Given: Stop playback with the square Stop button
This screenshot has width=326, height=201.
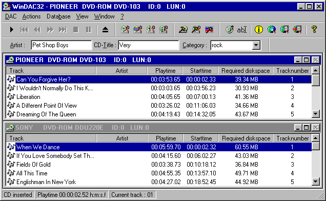Looking at the screenshot, I should coord(76,30).
